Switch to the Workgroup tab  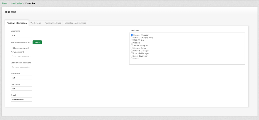36,23
